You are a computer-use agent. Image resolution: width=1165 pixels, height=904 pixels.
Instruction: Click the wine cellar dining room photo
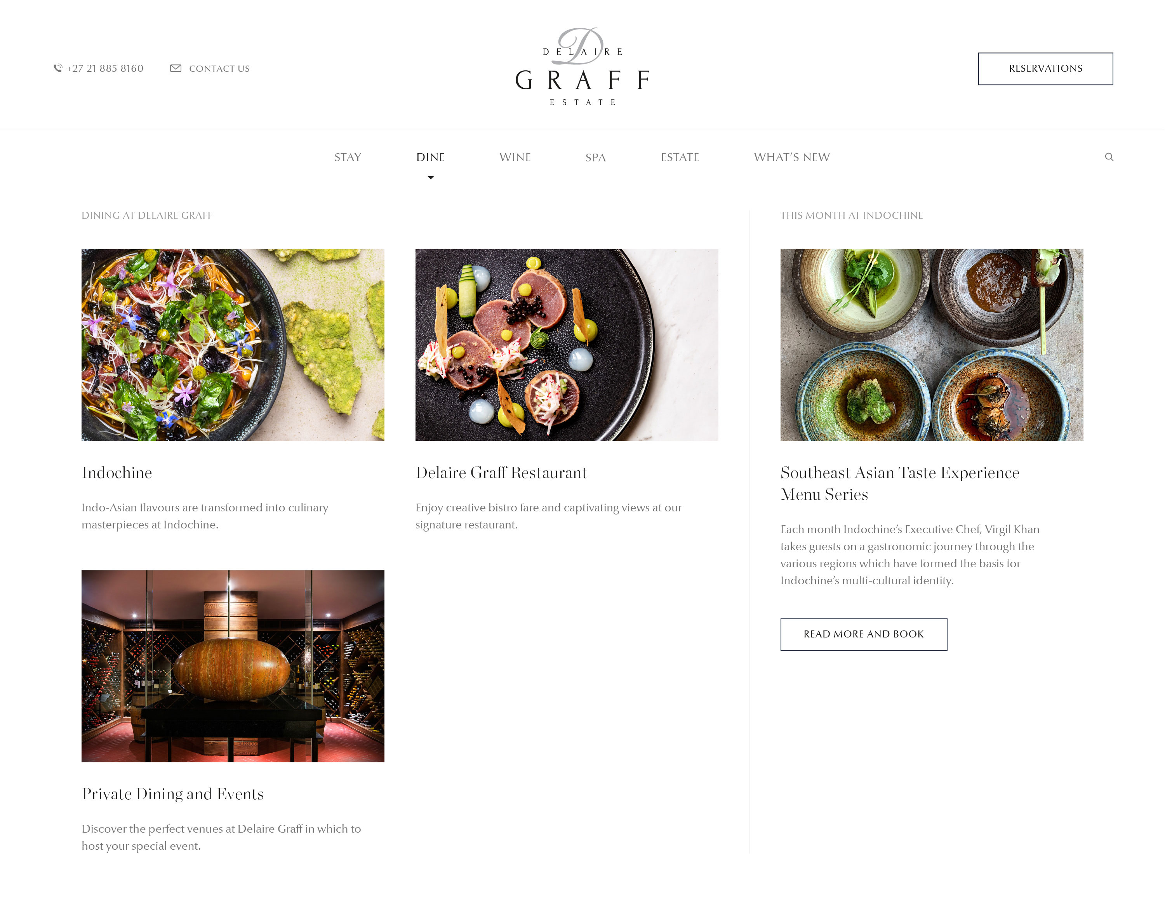pyautogui.click(x=233, y=665)
